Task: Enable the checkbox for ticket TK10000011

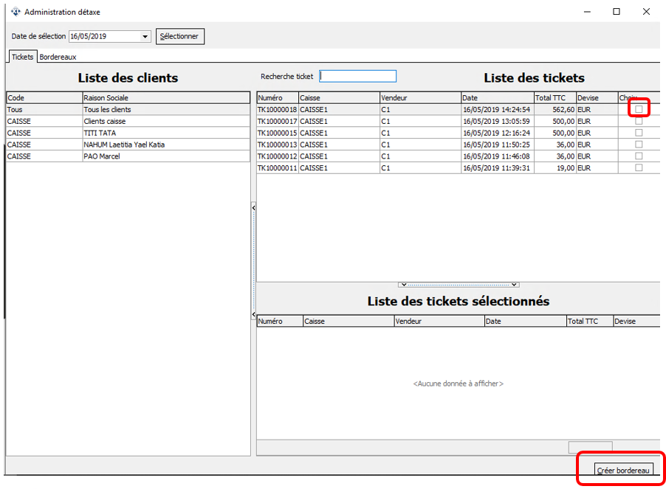Action: [639, 168]
